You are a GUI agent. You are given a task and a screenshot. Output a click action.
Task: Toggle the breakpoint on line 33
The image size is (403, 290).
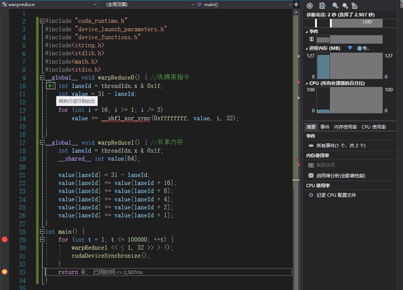click(5, 272)
